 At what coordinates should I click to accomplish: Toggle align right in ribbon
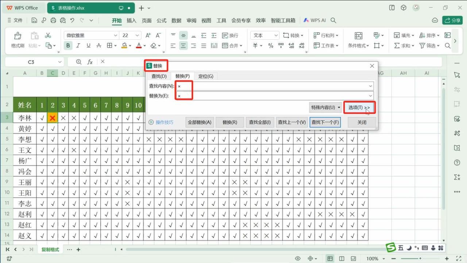pos(193,46)
